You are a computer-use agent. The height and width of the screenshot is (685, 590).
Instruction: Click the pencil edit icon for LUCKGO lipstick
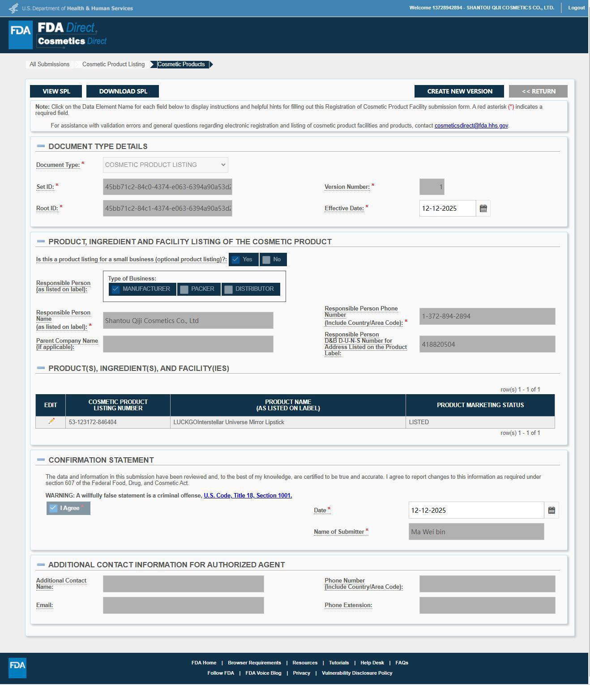(51, 421)
